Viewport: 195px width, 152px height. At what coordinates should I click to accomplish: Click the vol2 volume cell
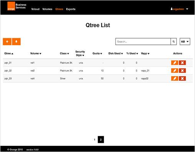(33, 70)
